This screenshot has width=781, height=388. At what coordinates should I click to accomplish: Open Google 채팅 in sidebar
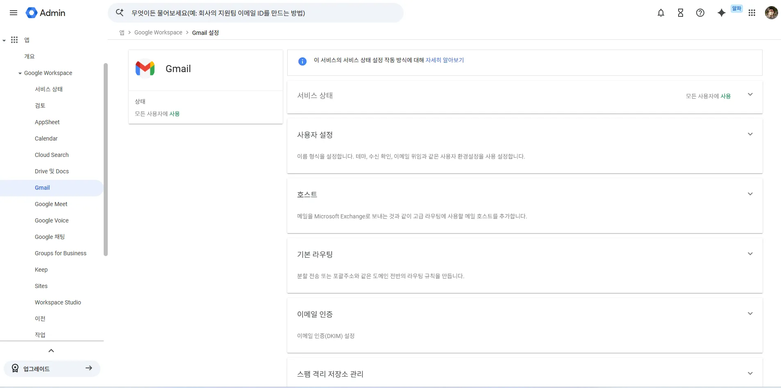(x=50, y=237)
